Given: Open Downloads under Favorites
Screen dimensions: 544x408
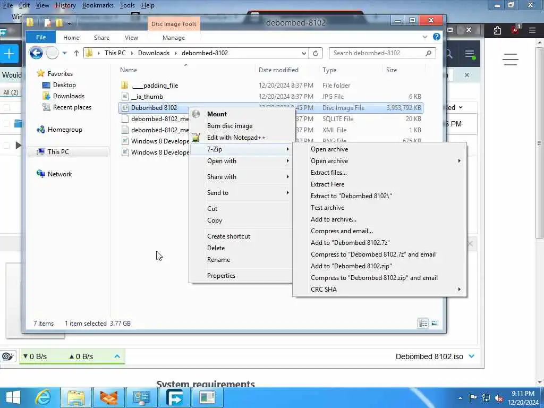Looking at the screenshot, I should point(69,96).
